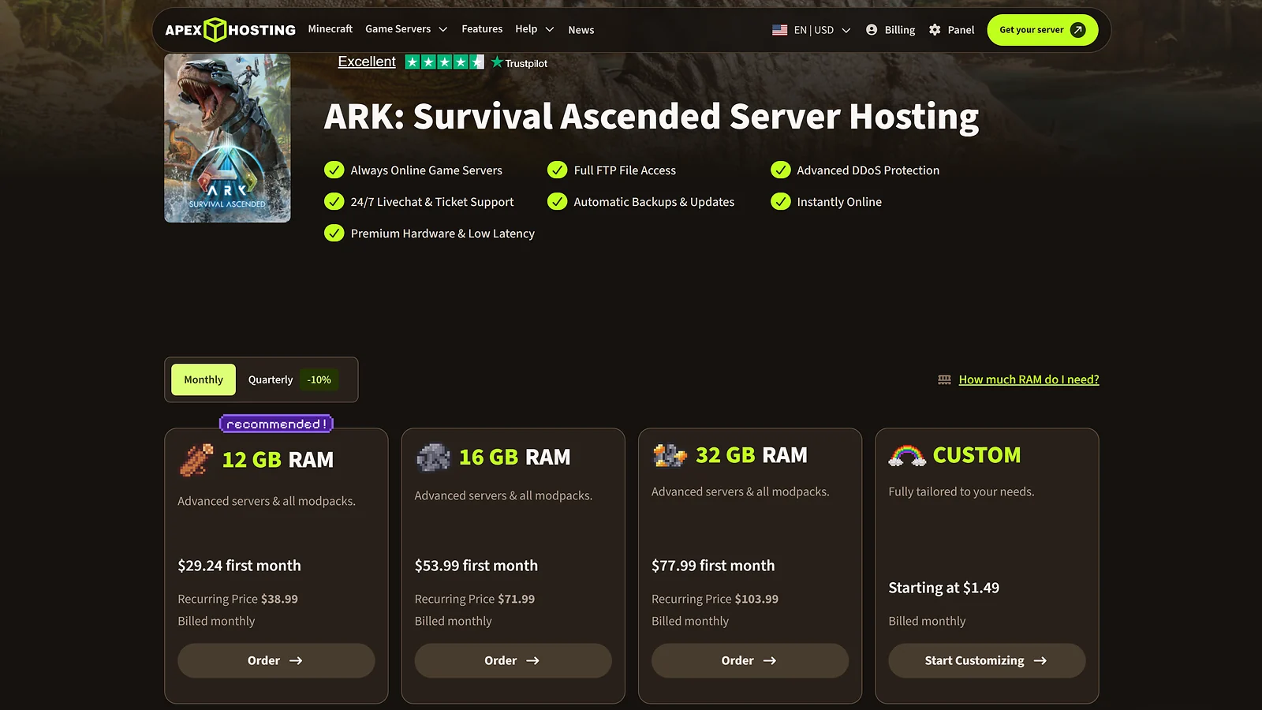Order the 12 GB RAM plan
The width and height of the screenshot is (1262, 710).
click(x=276, y=660)
